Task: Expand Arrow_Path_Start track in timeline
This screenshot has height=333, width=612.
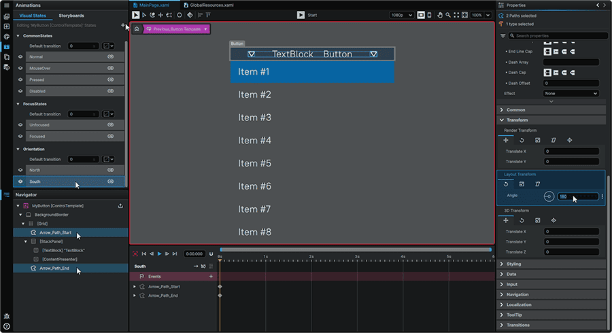Action: click(135, 287)
